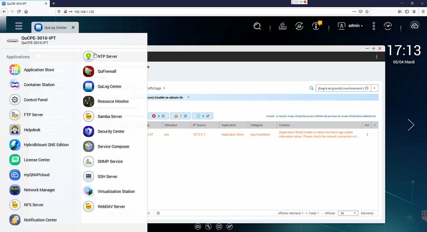427x232 pixels.
Task: Open Network Manager
Action: pyautogui.click(x=32, y=190)
